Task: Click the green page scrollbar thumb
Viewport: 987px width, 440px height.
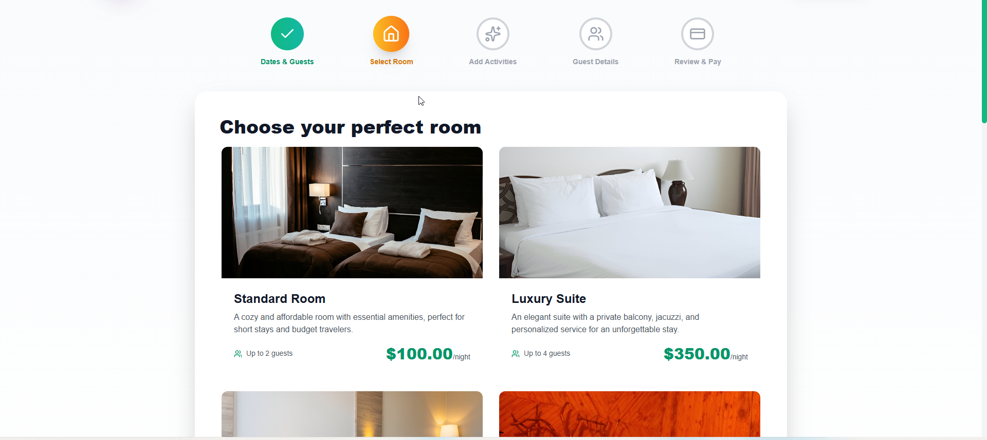Action: click(x=984, y=61)
